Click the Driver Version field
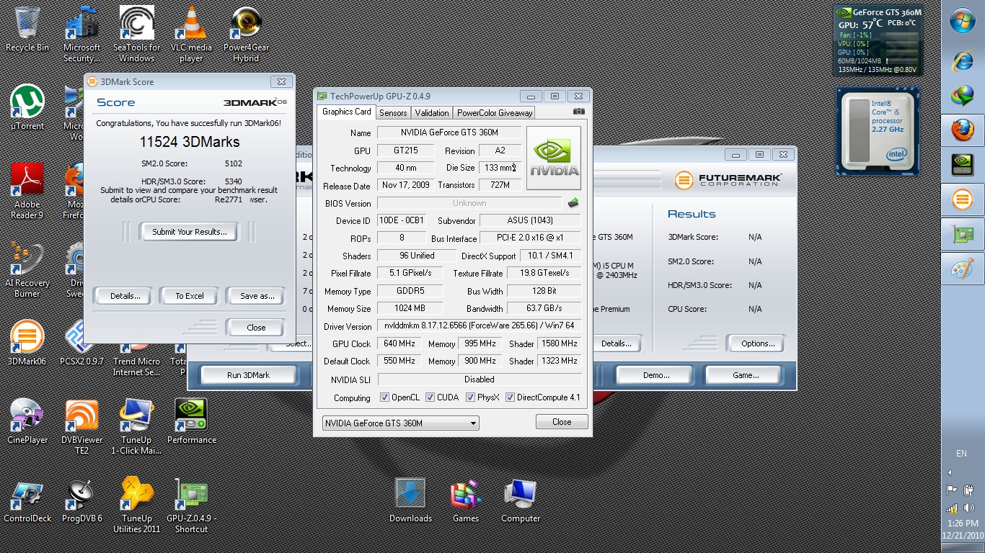Image resolution: width=985 pixels, height=553 pixels. pyautogui.click(x=480, y=326)
